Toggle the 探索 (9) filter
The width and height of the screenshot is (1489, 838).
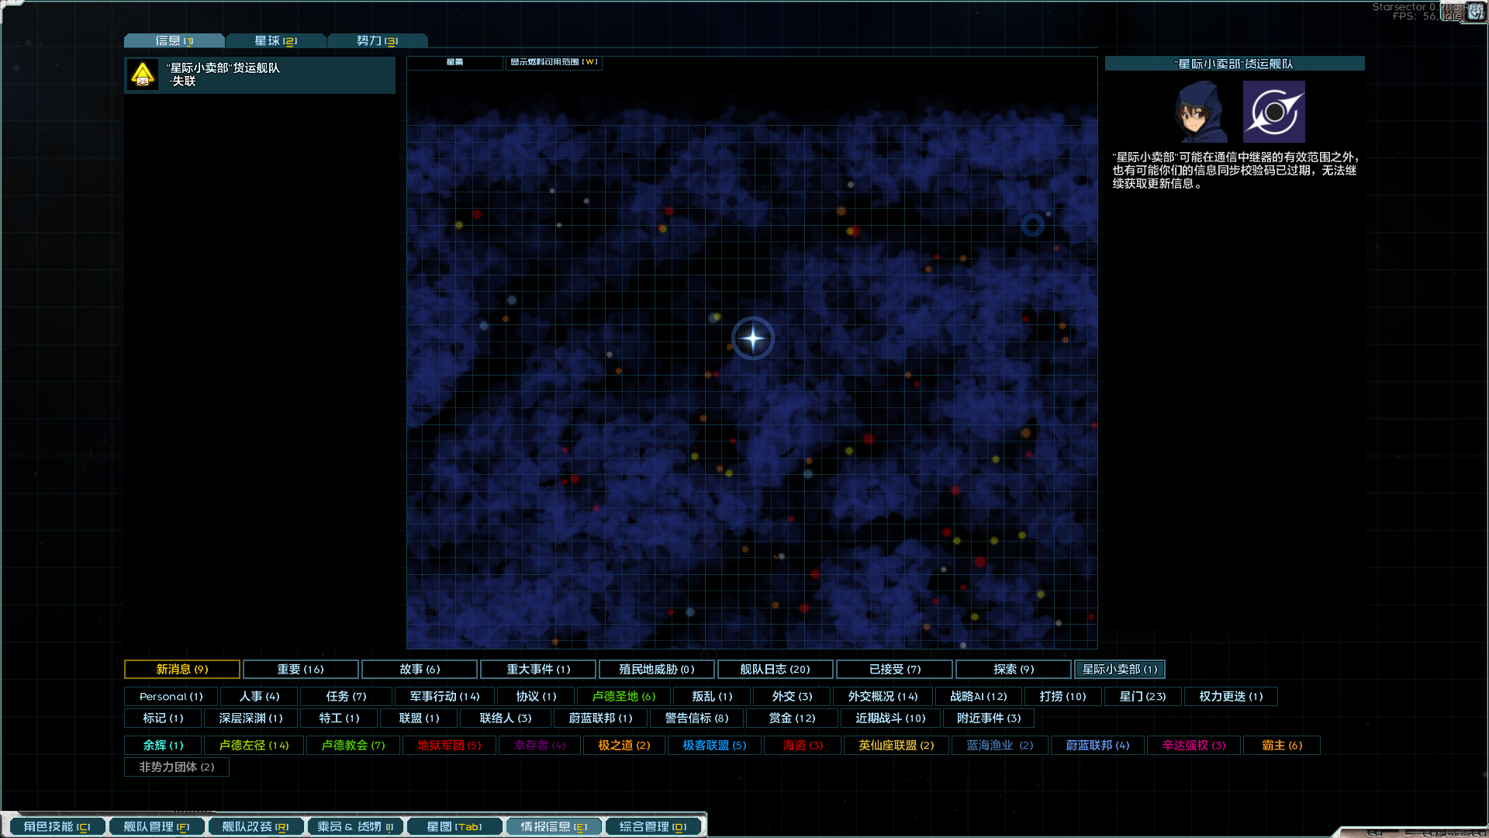tap(1014, 669)
